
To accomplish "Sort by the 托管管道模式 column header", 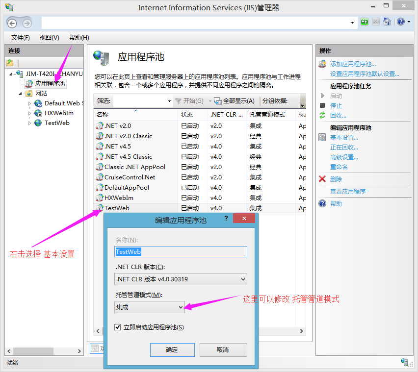I will 271,115.
